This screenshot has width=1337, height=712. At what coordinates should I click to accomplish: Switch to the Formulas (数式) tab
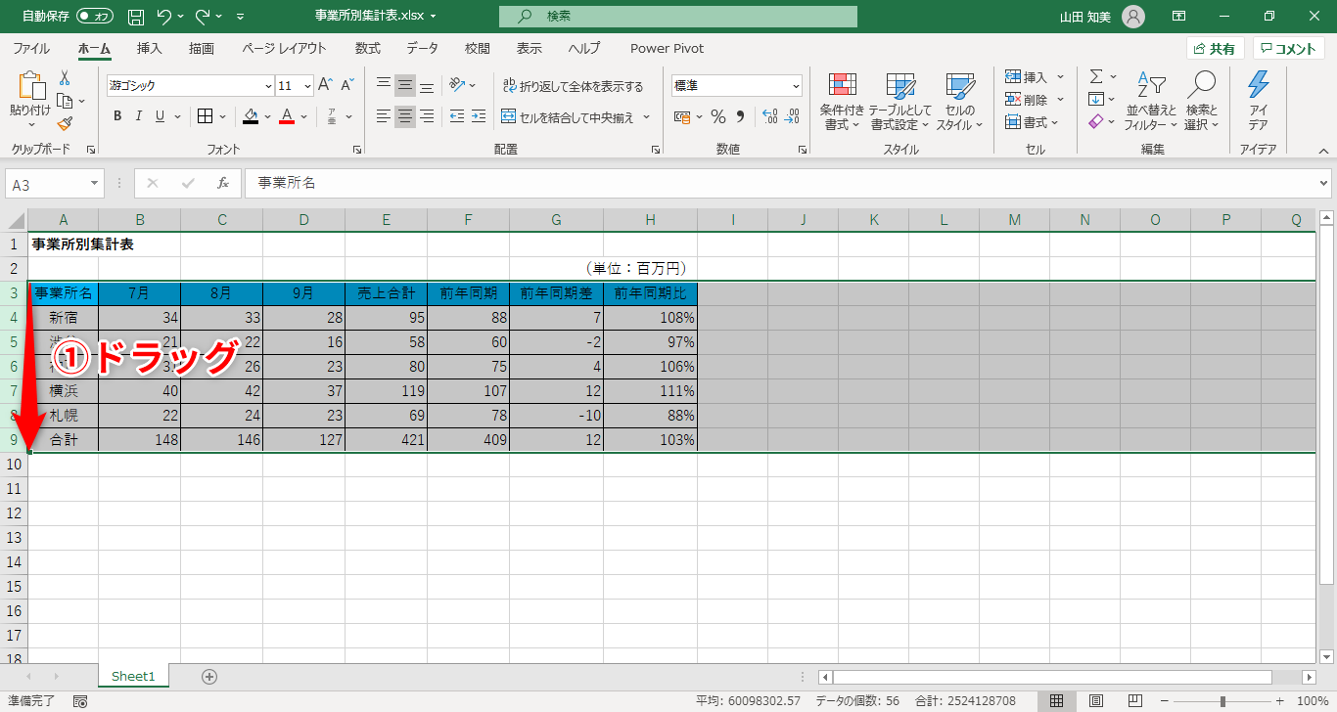tap(368, 48)
